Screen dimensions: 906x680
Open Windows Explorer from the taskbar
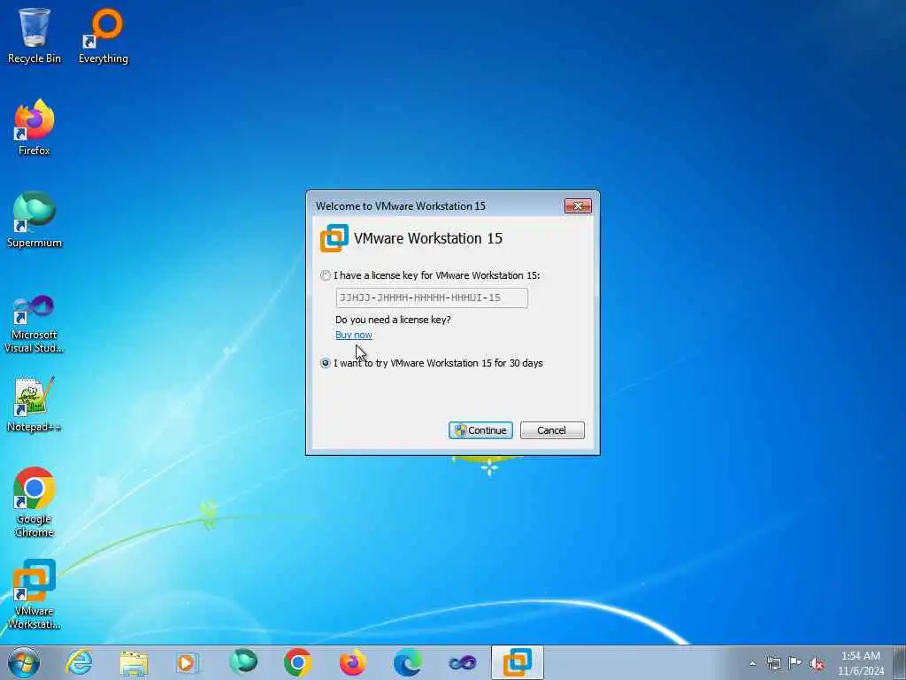point(134,662)
